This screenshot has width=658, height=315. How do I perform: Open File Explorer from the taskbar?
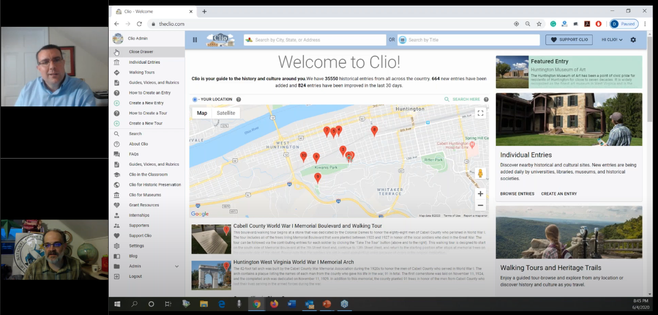(x=204, y=305)
